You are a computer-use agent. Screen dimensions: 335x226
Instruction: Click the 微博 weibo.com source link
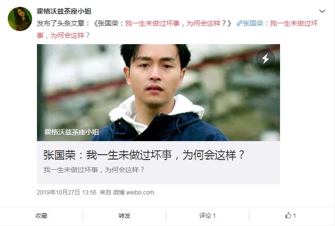133,193
